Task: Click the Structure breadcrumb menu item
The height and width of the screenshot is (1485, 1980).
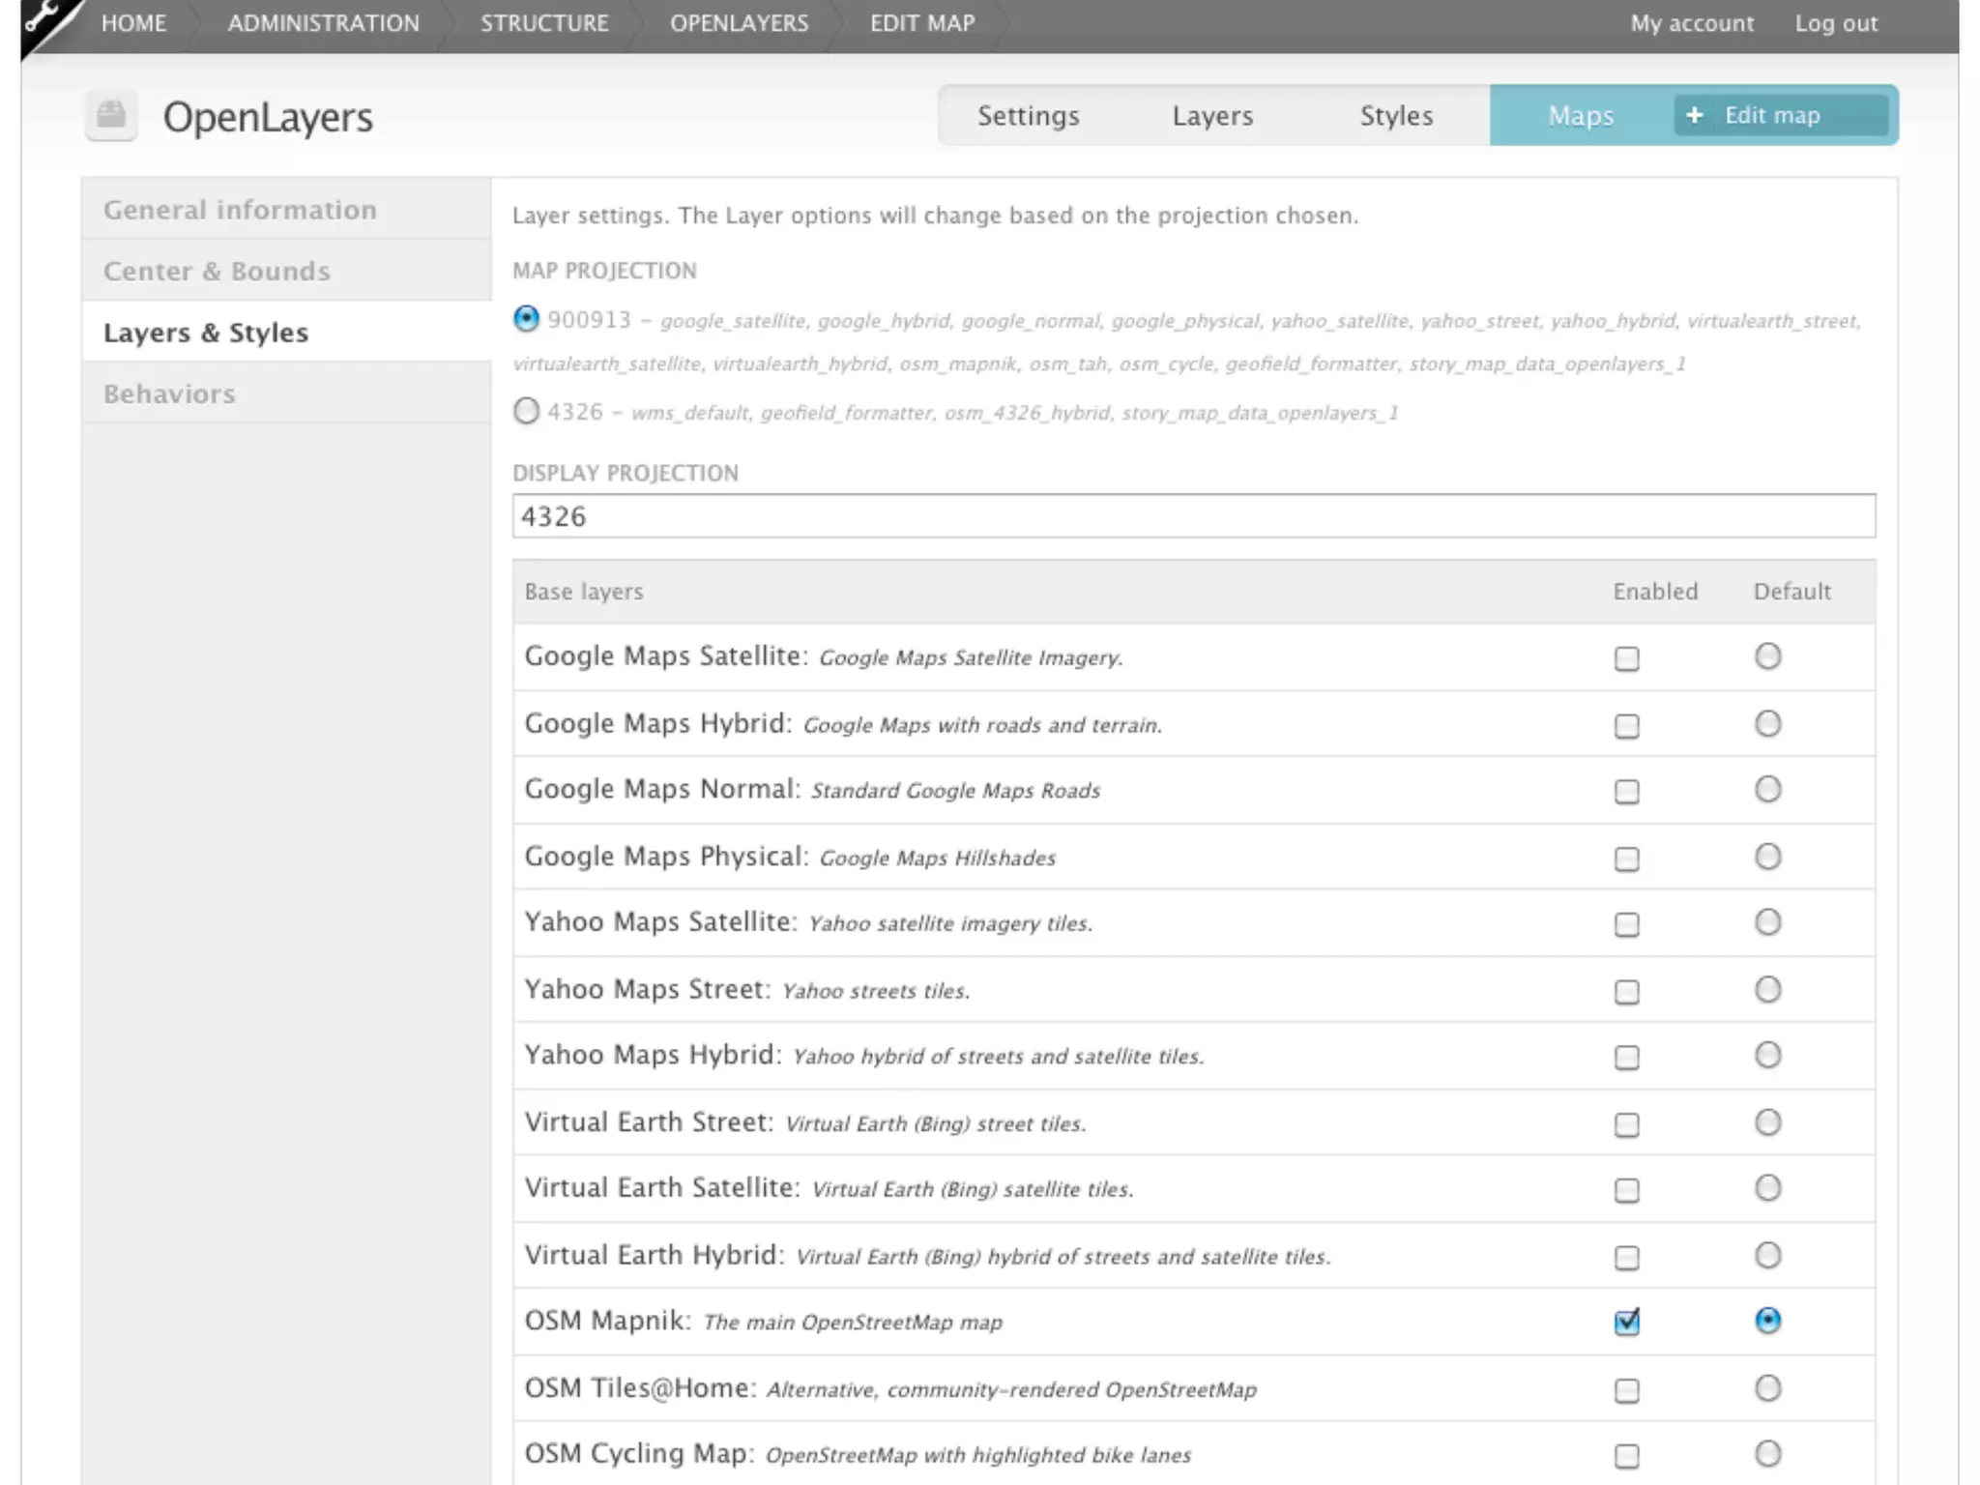Action: coord(544,23)
